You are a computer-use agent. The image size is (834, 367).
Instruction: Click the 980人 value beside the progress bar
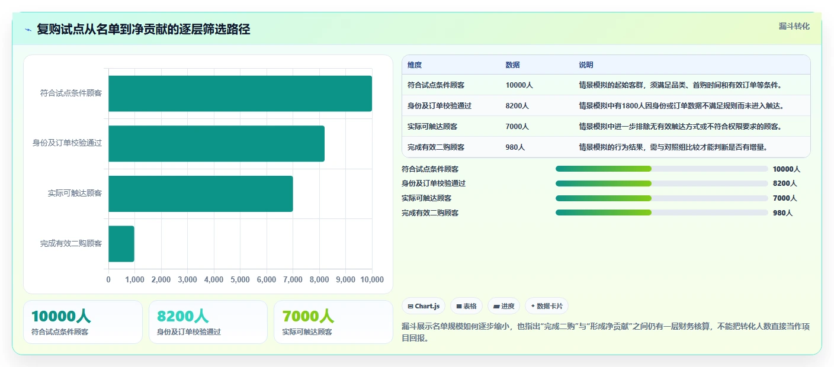pyautogui.click(x=782, y=213)
